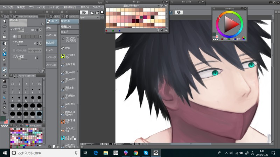The width and height of the screenshot is (280, 157).
Task: Switch to 線画とか quick access set
Action: [70, 27]
